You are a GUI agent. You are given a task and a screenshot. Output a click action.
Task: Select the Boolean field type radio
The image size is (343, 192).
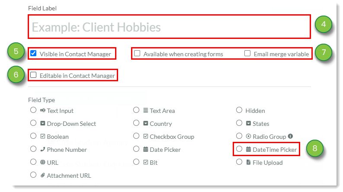33,136
